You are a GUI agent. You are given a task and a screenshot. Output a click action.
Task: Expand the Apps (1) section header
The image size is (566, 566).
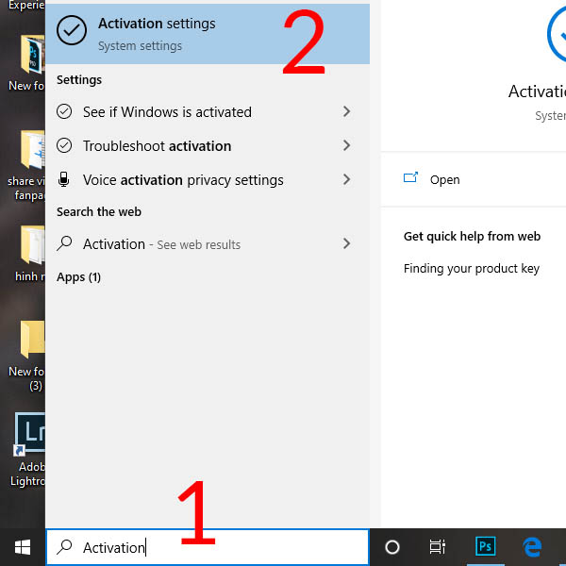point(78,277)
